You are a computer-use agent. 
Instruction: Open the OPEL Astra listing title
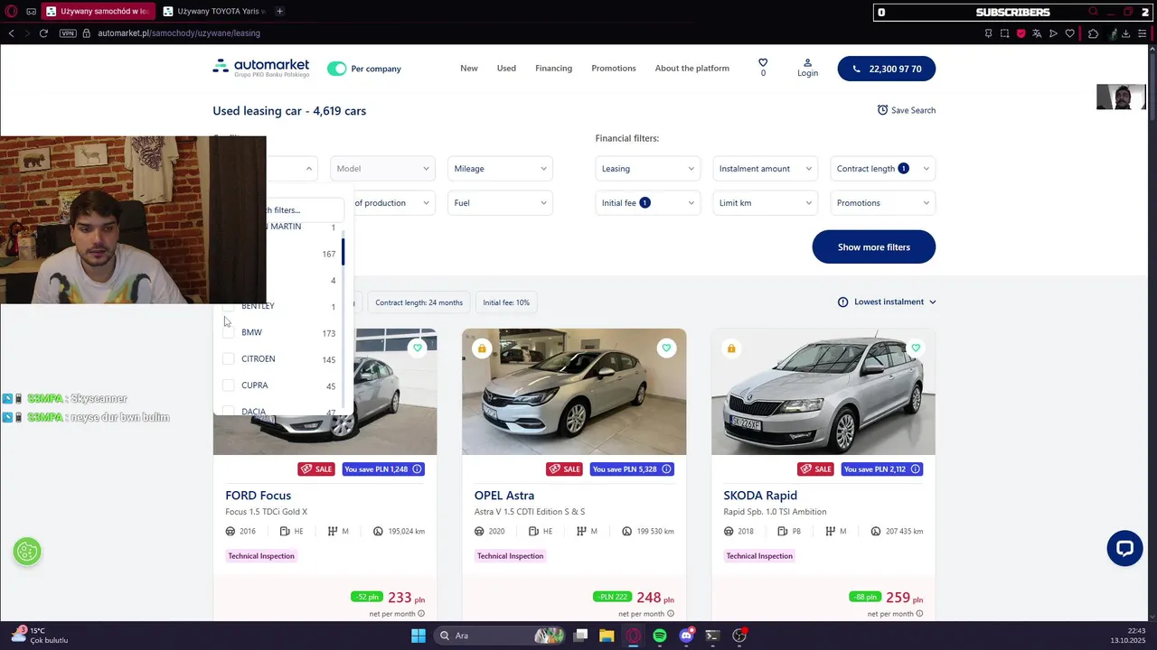point(504,496)
